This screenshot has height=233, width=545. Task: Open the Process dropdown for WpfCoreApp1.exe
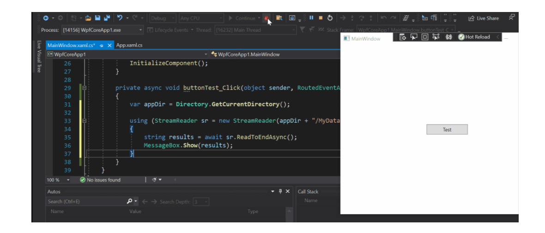point(141,30)
